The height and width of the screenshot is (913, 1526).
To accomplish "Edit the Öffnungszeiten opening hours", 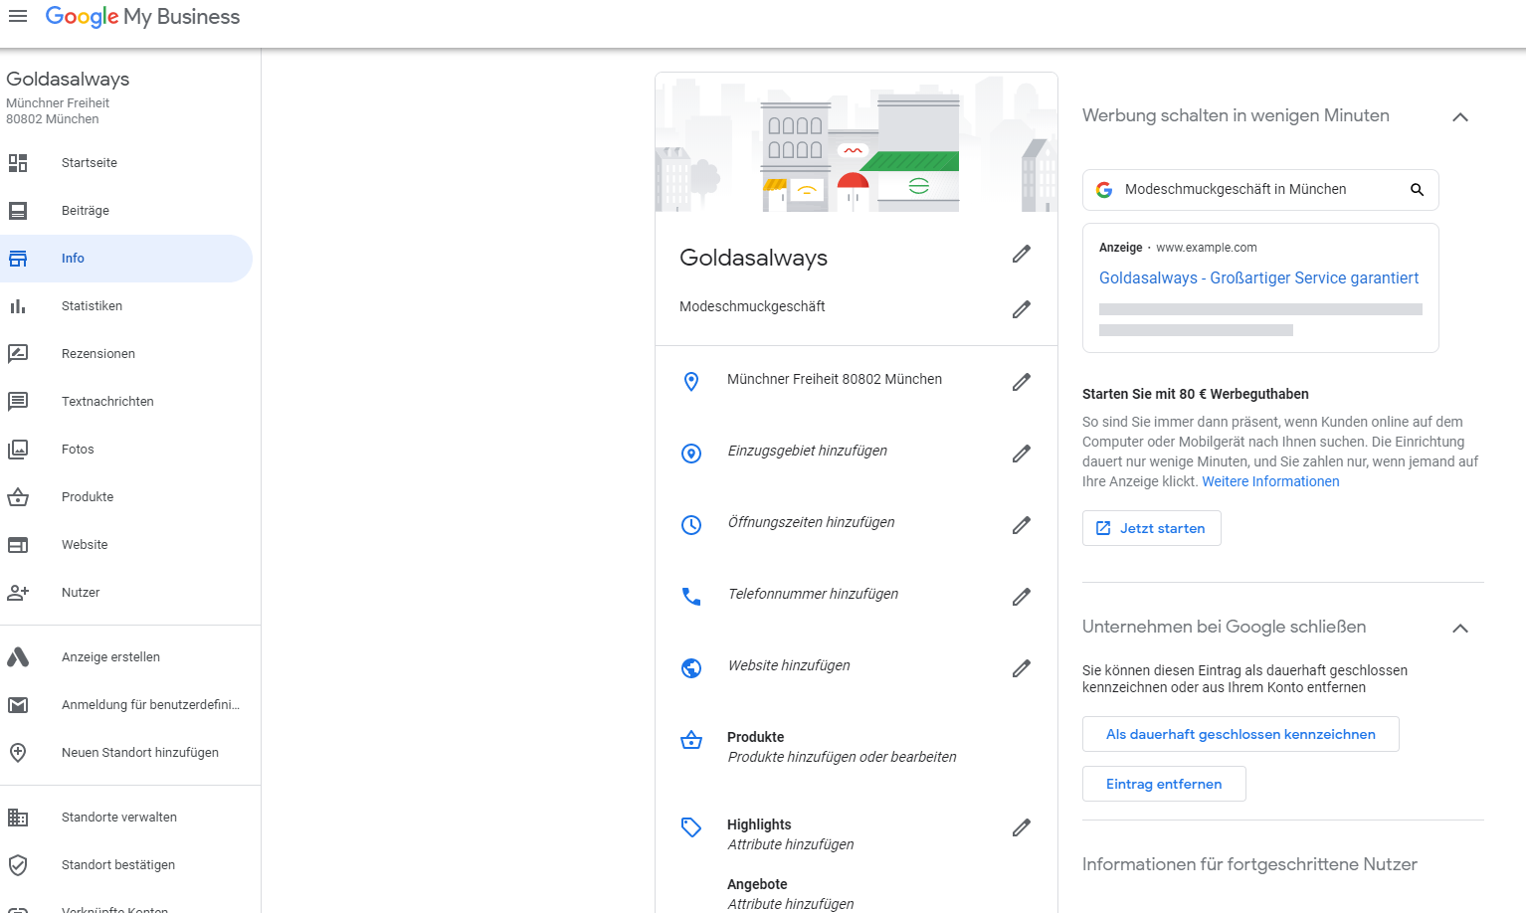I will 1022,525.
